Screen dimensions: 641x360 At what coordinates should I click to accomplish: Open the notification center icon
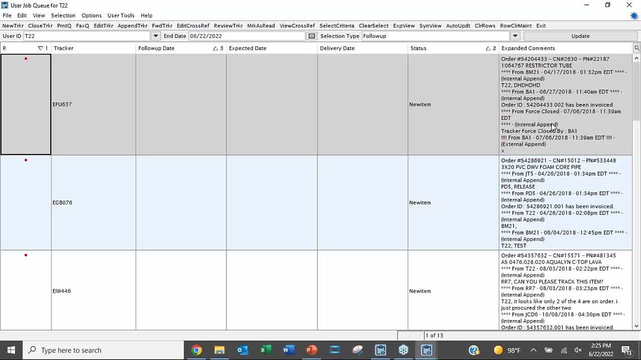(x=626, y=350)
